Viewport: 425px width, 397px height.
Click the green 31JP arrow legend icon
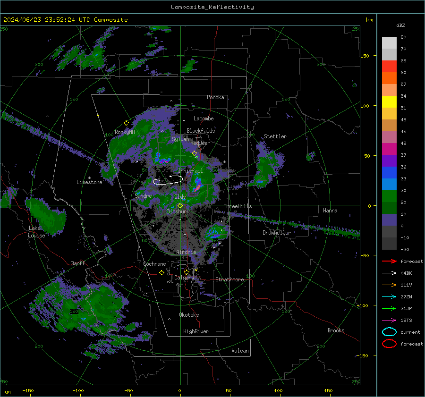tap(389, 308)
